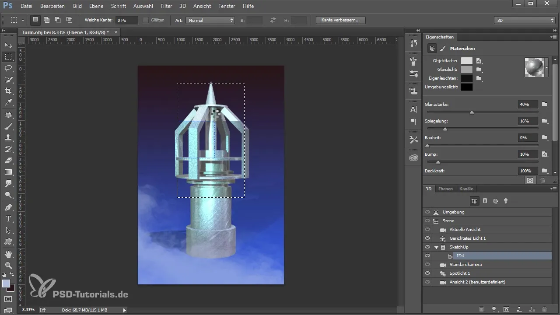Switch to the Ebenen tab
The image size is (560, 315).
[445, 189]
